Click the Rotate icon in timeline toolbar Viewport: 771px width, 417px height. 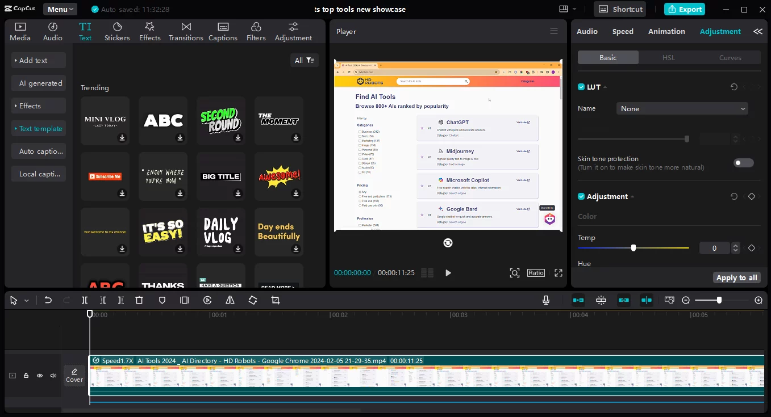coord(253,300)
